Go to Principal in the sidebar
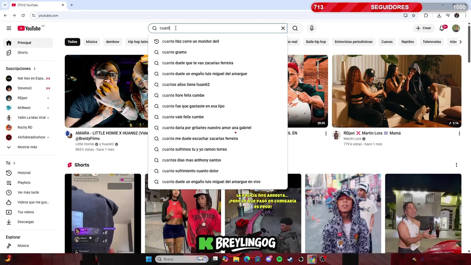The image size is (471, 265). point(28,43)
